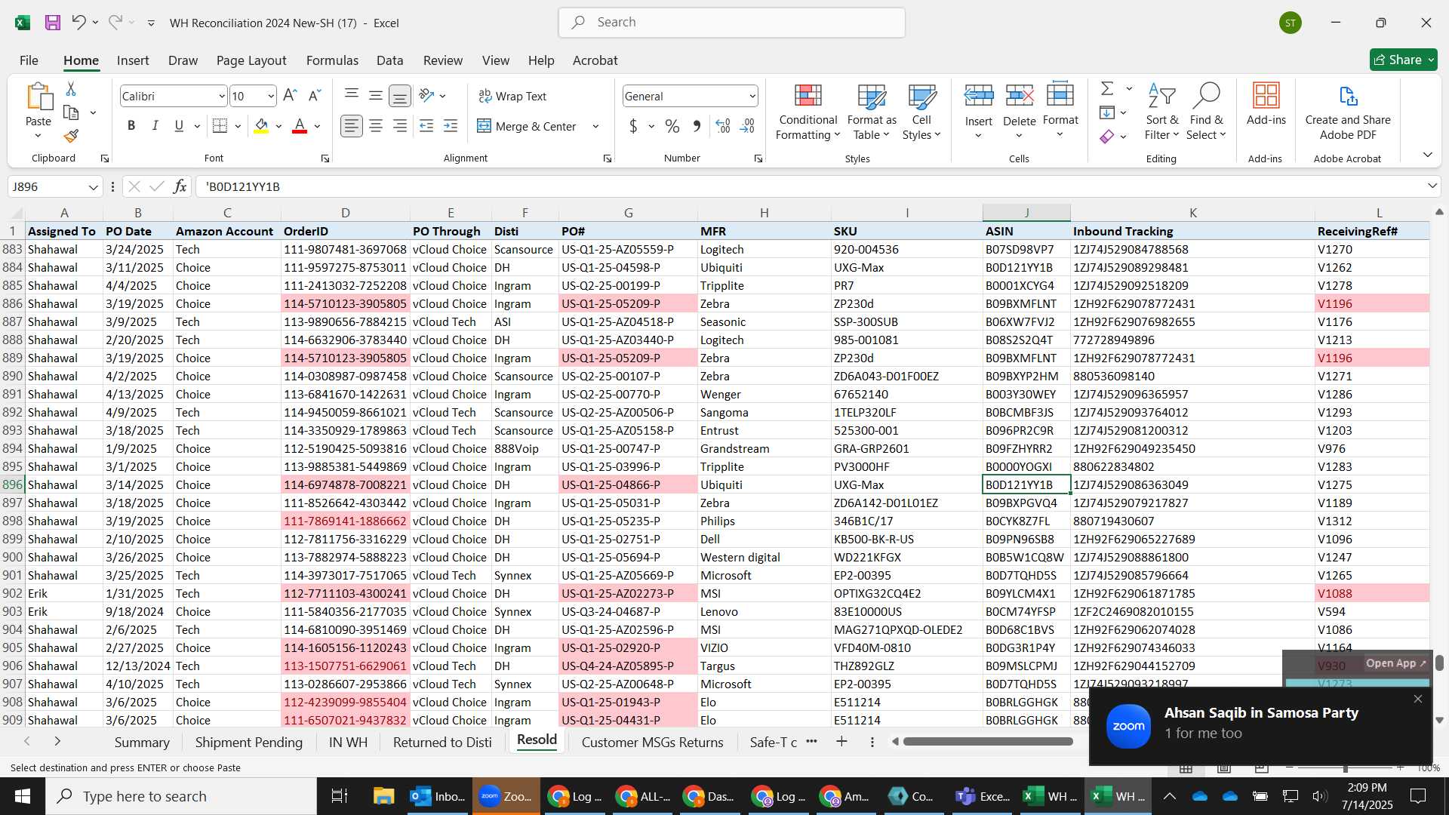
Task: Click the Percent Style icon
Action: [672, 126]
